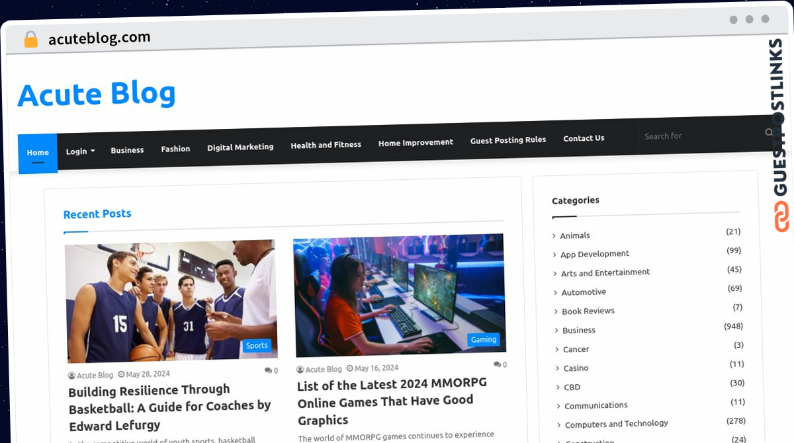Screen dimensions: 794x443
Task: Open Fashion menu item
Action: [175, 149]
